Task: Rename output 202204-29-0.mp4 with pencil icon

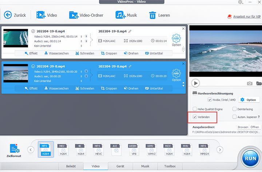Action: (x=130, y=66)
